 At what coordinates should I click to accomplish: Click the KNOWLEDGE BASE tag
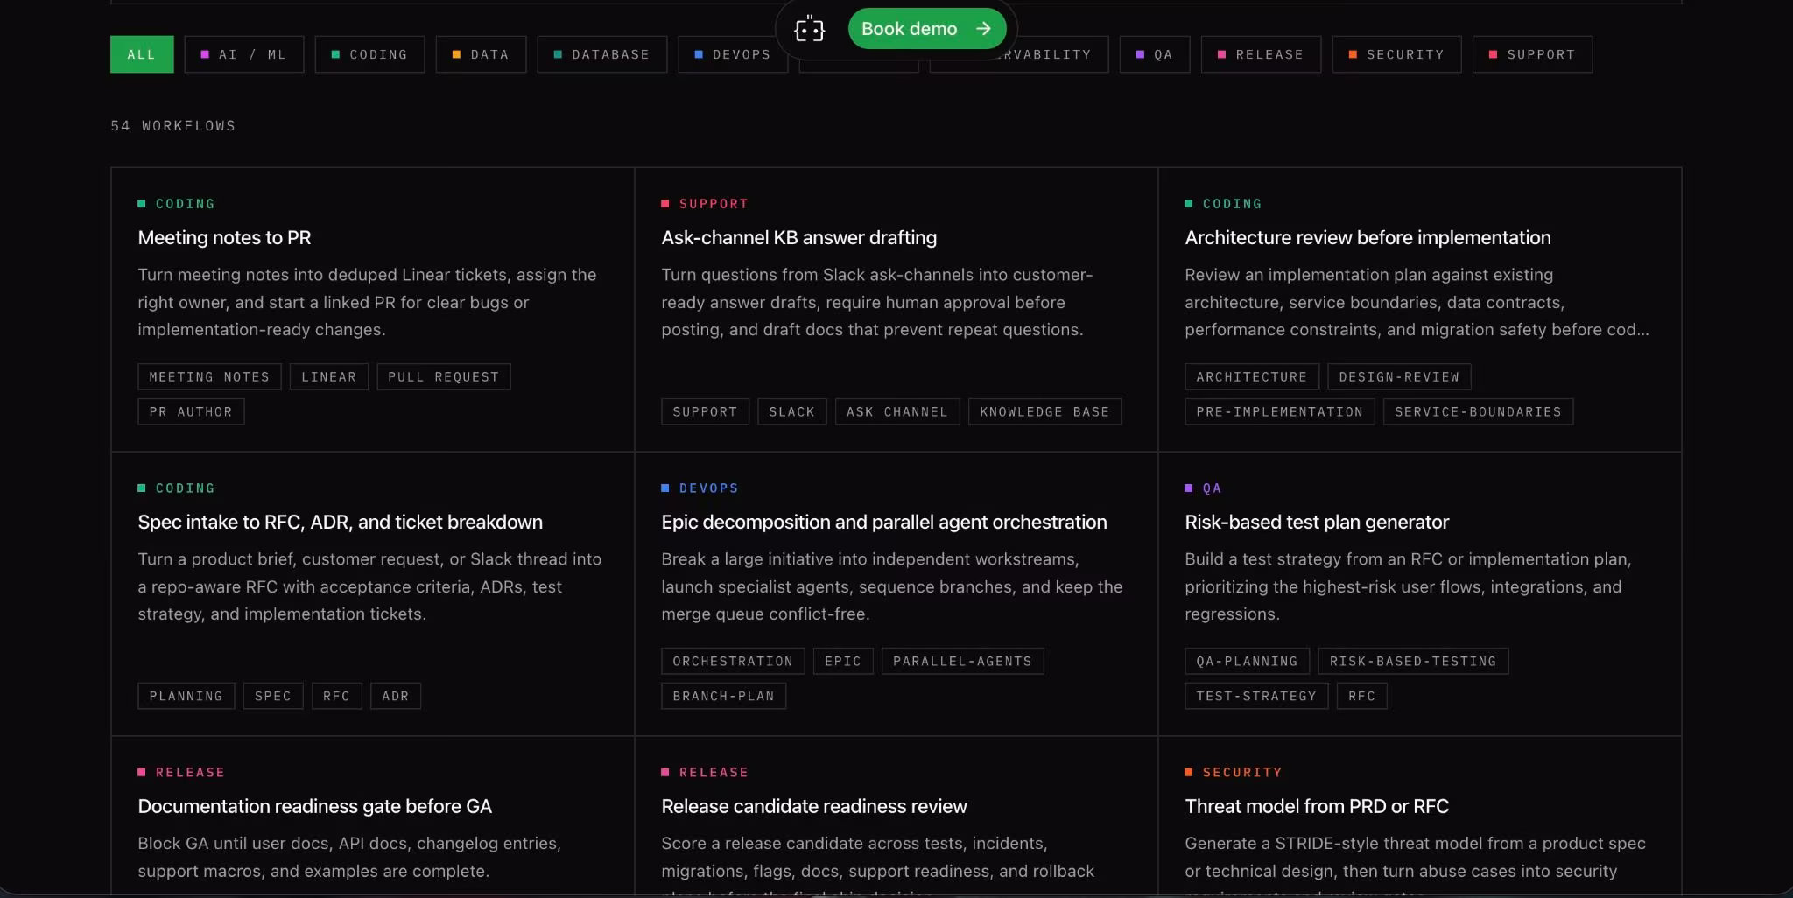(x=1044, y=412)
